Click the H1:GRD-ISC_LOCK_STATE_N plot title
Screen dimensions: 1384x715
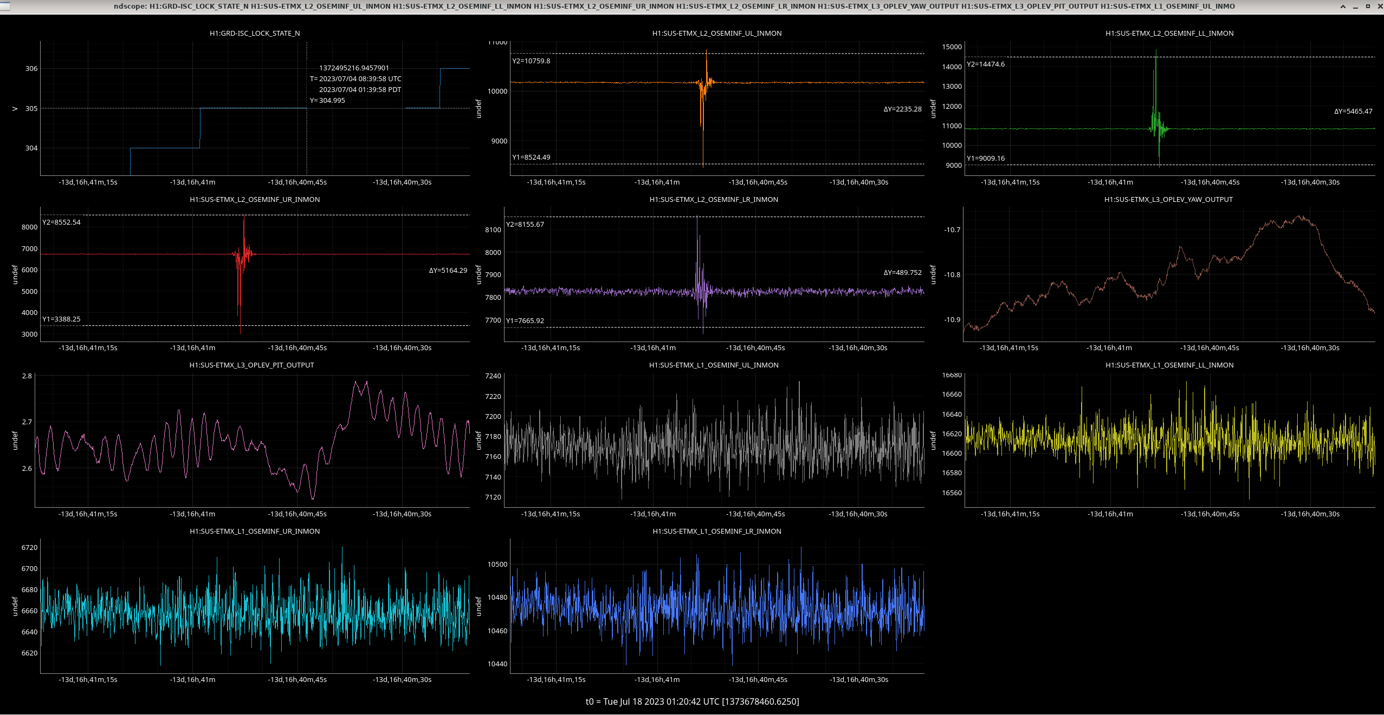coord(255,34)
